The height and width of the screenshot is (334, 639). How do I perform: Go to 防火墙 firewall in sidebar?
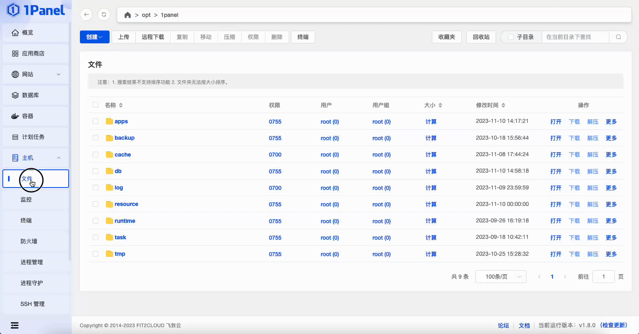click(x=29, y=241)
